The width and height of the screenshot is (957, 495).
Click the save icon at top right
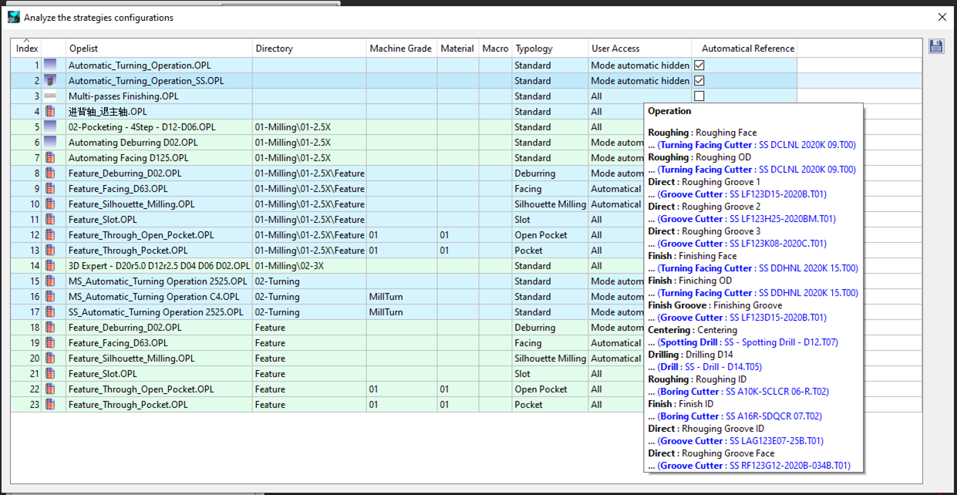(x=936, y=46)
